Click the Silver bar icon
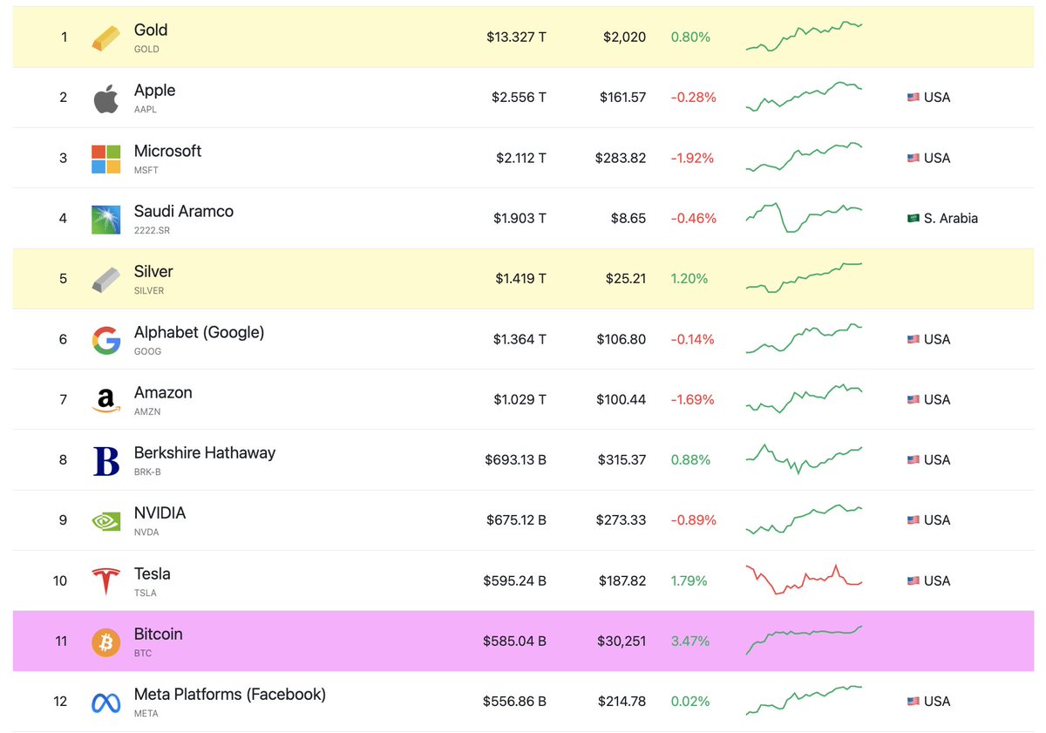This screenshot has width=1046, height=733. 105,280
